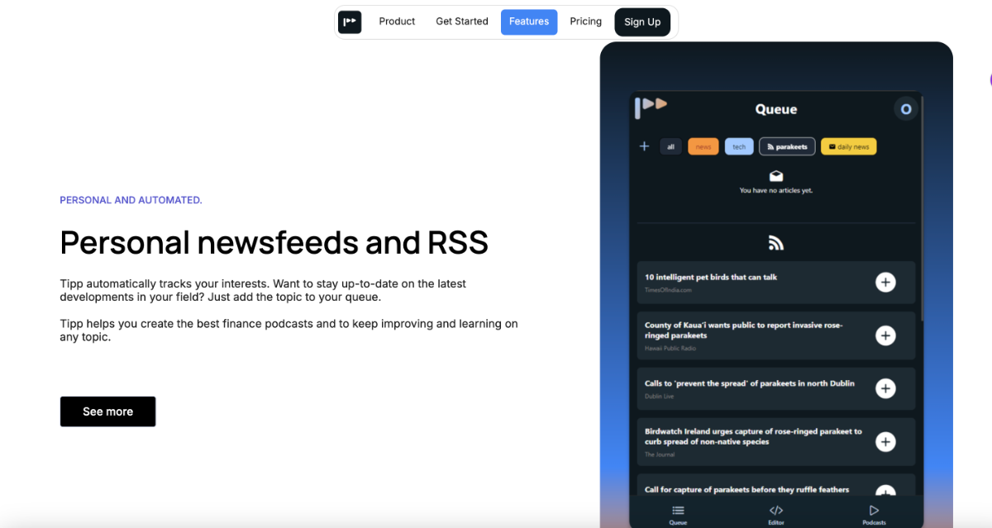The image size is (992, 528).
Task: Click the 'Call for capture of parakeets' headline
Action: click(747, 489)
